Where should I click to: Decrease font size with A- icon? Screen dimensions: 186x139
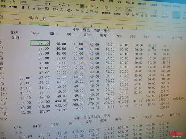click(x=69, y=5)
